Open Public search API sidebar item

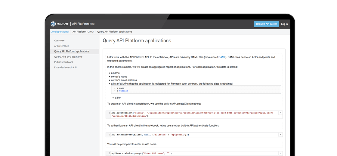[x=63, y=62]
